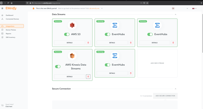The image size is (203, 109).
Task: Open the SK user avatar
Action: (173, 8)
